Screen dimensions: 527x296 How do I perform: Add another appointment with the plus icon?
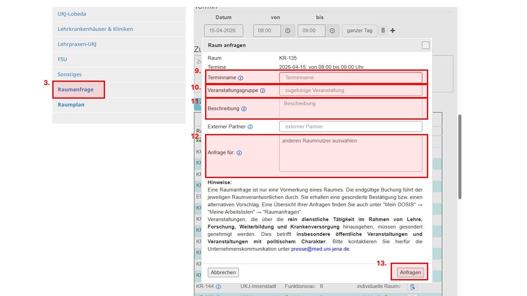393,30
